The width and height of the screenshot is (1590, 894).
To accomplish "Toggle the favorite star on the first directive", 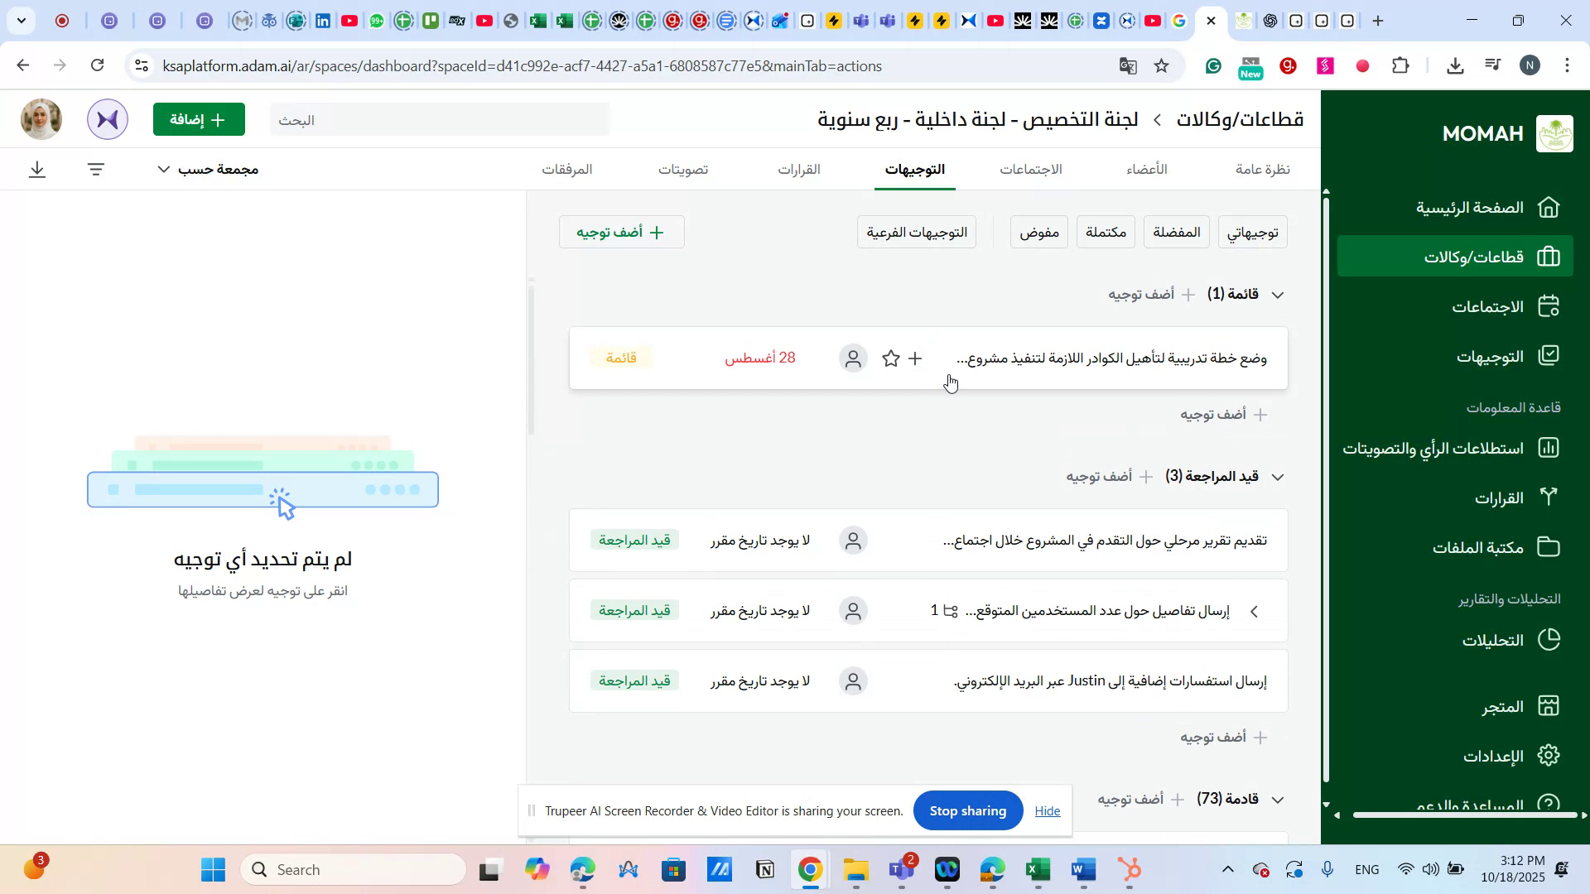I will pyautogui.click(x=891, y=358).
